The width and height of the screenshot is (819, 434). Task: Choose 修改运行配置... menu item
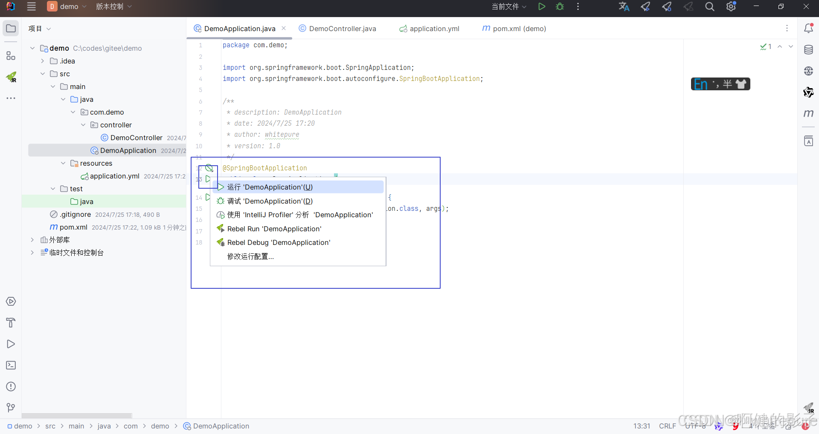298,256
